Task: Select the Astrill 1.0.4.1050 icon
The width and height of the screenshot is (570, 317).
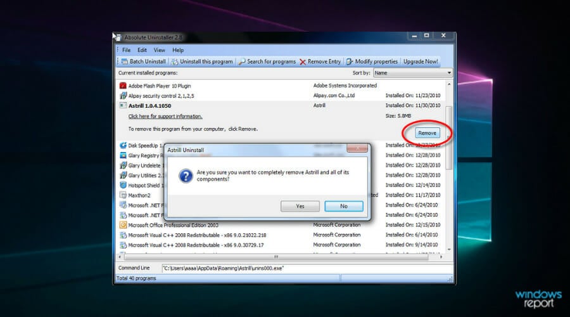Action: click(123, 105)
